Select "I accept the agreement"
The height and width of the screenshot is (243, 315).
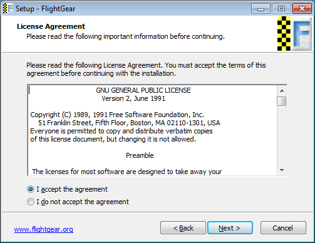[x=67, y=189]
